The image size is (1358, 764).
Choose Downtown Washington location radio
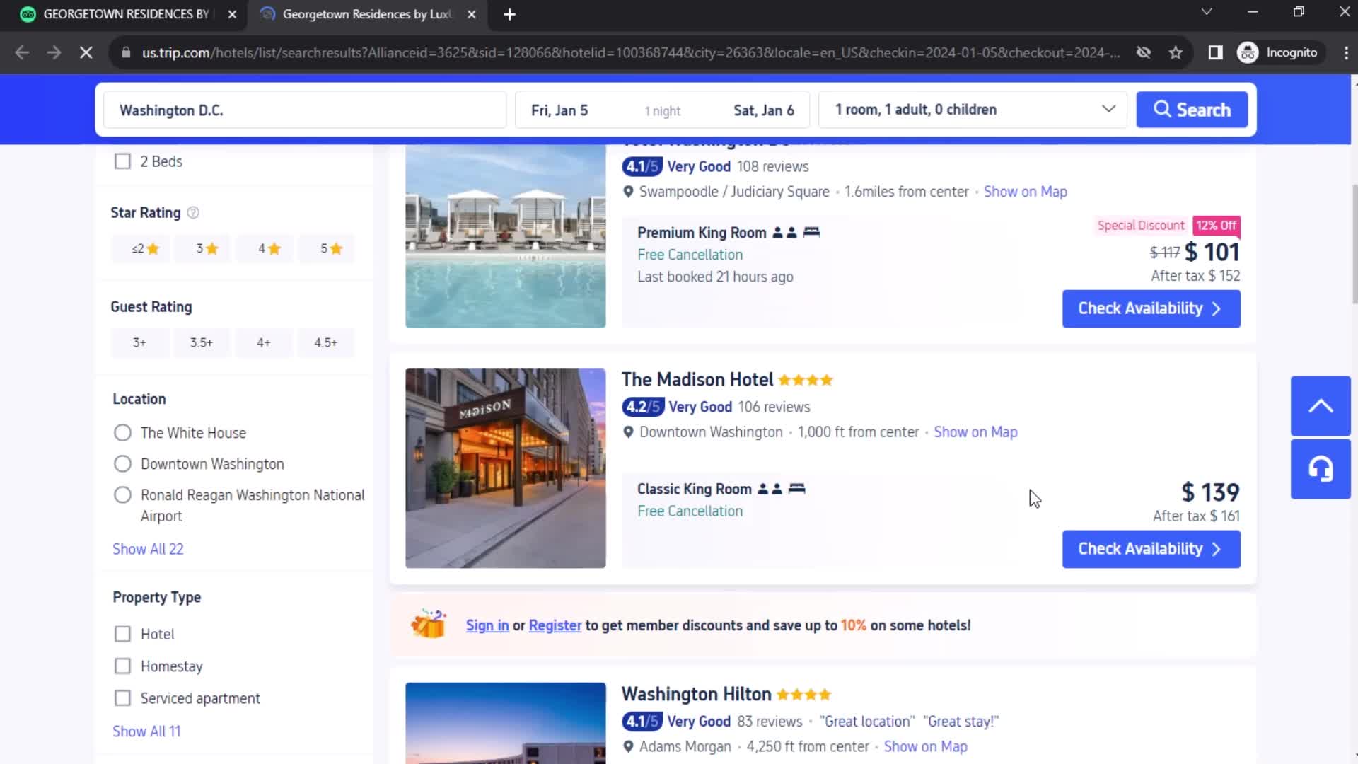pos(122,463)
